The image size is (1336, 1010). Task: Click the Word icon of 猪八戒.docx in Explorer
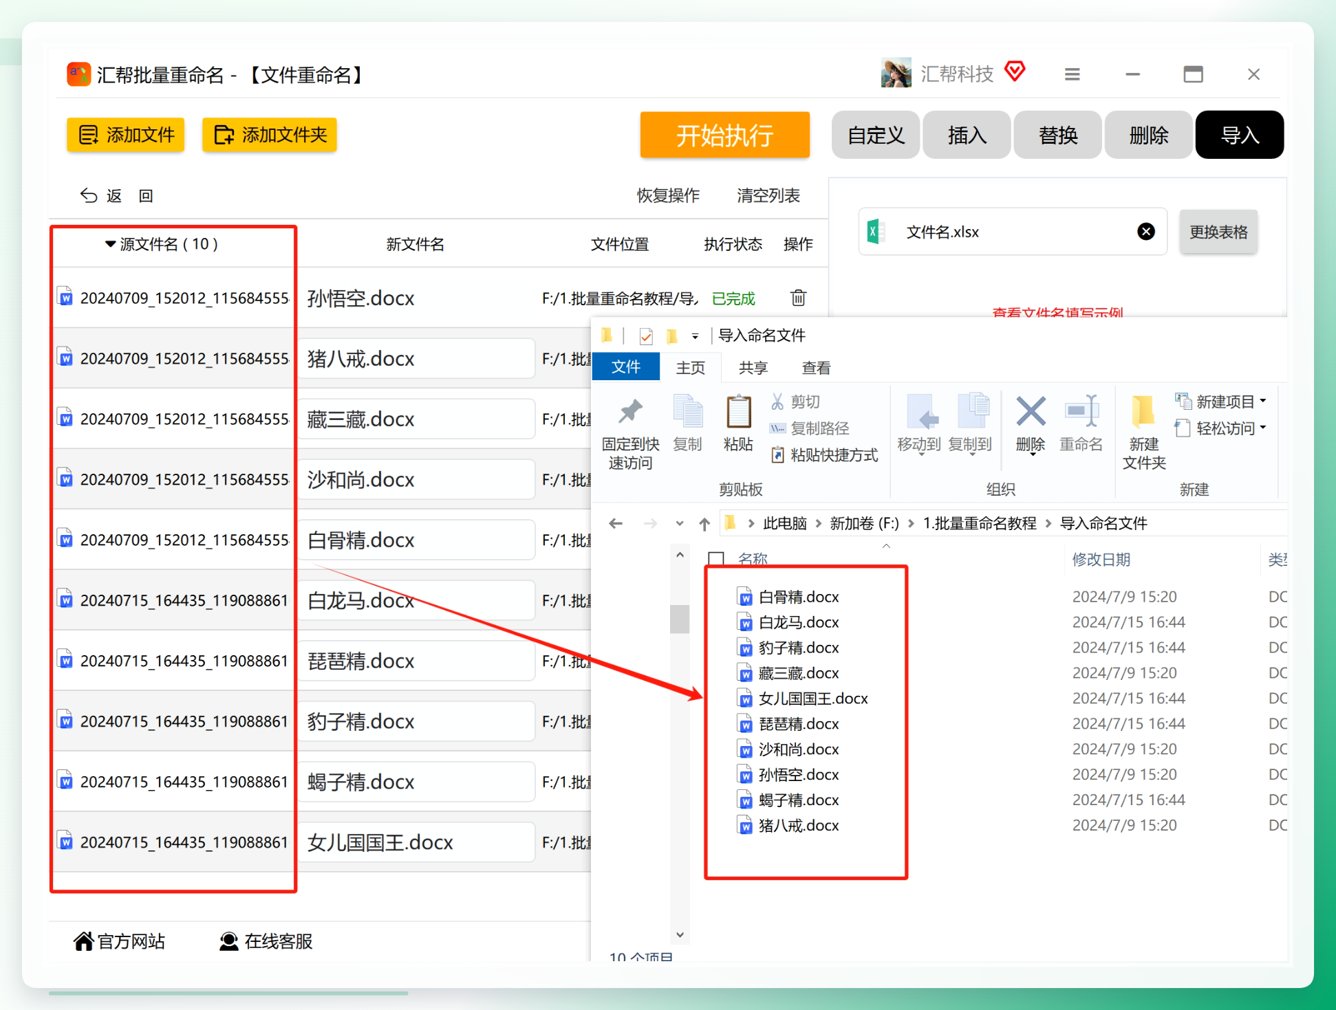pos(744,825)
